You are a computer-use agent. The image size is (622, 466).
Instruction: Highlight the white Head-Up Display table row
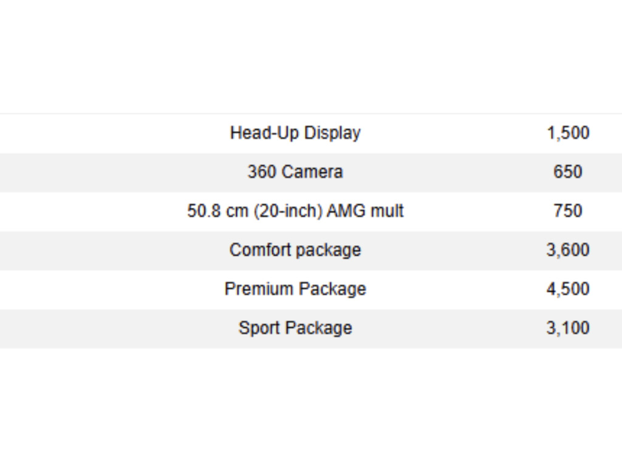(311, 133)
